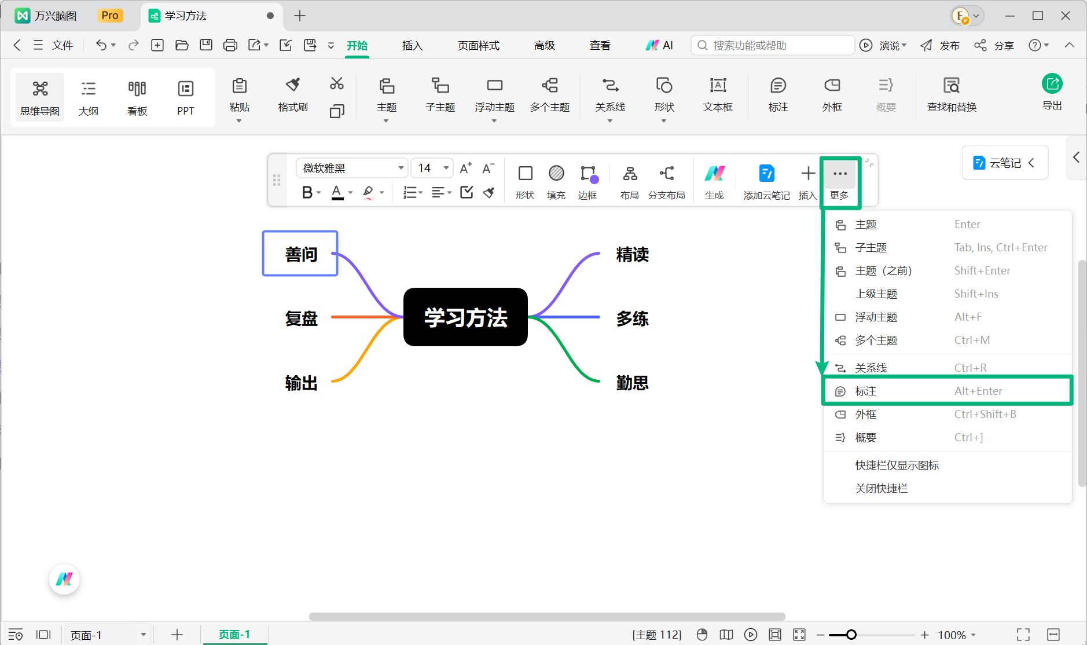1087x645 pixels.
Task: Click the Format Painter (格式刷) icon
Action: [x=293, y=94]
